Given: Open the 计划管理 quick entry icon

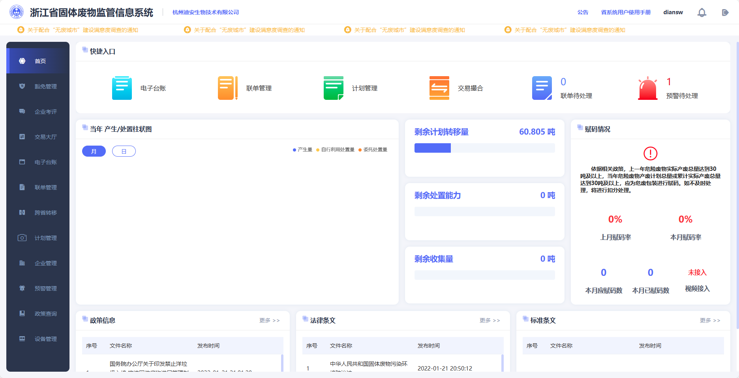Looking at the screenshot, I should (x=333, y=88).
